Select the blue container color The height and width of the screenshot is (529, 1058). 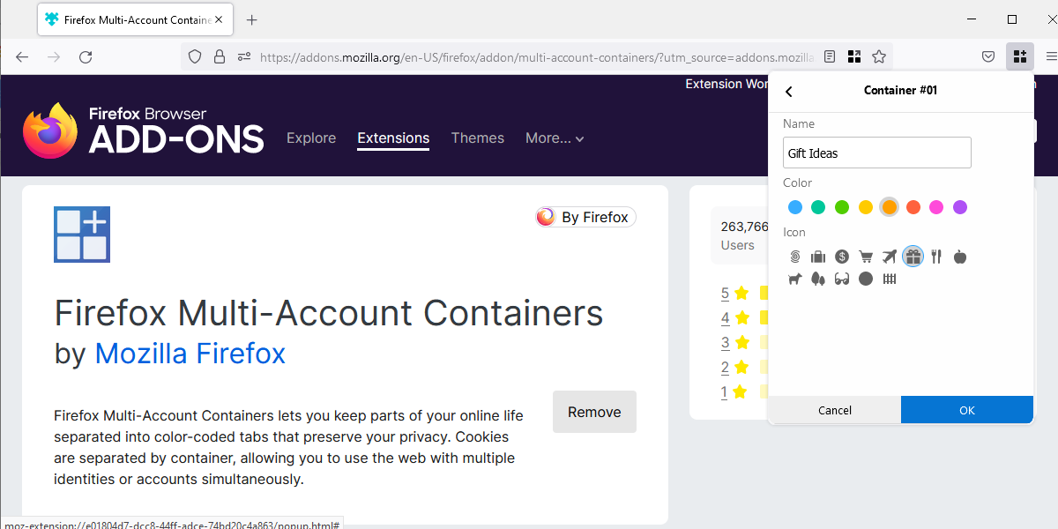pos(795,207)
